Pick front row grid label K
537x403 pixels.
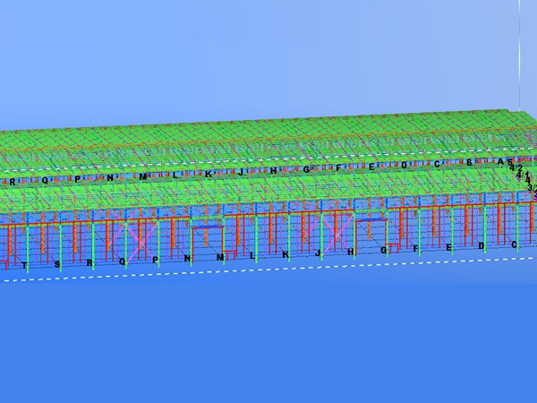(286, 255)
